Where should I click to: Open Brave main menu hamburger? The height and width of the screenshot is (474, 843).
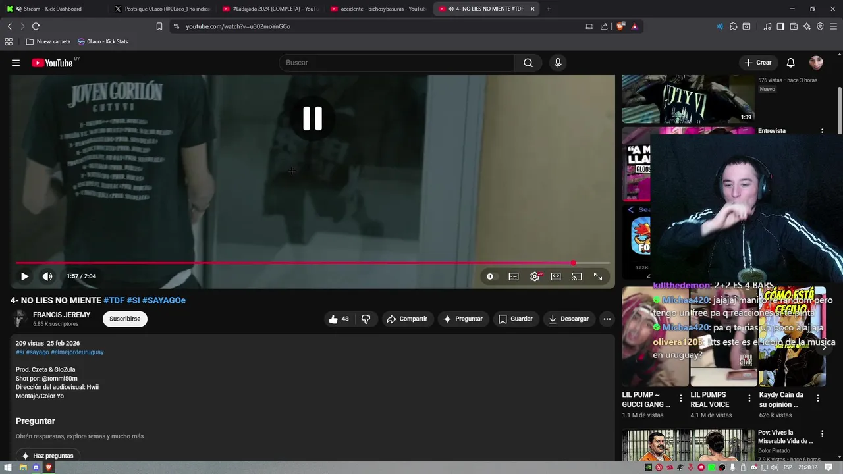834,26
